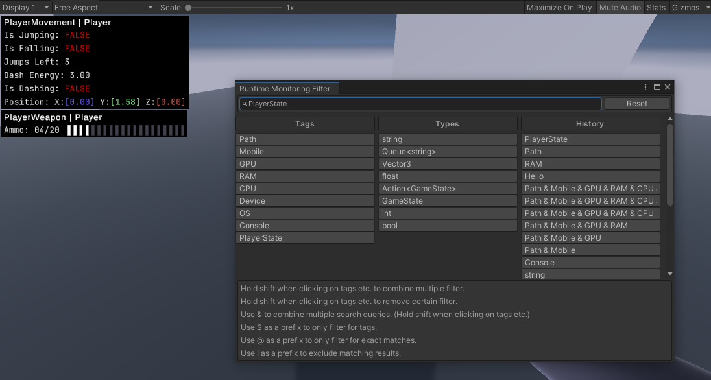The height and width of the screenshot is (380, 711).
Task: Click the History column header
Action: tap(590, 123)
